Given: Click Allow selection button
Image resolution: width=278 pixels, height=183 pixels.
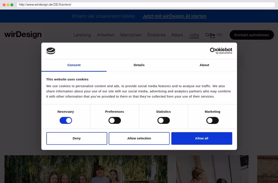Looking at the screenshot, I should tap(139, 138).
